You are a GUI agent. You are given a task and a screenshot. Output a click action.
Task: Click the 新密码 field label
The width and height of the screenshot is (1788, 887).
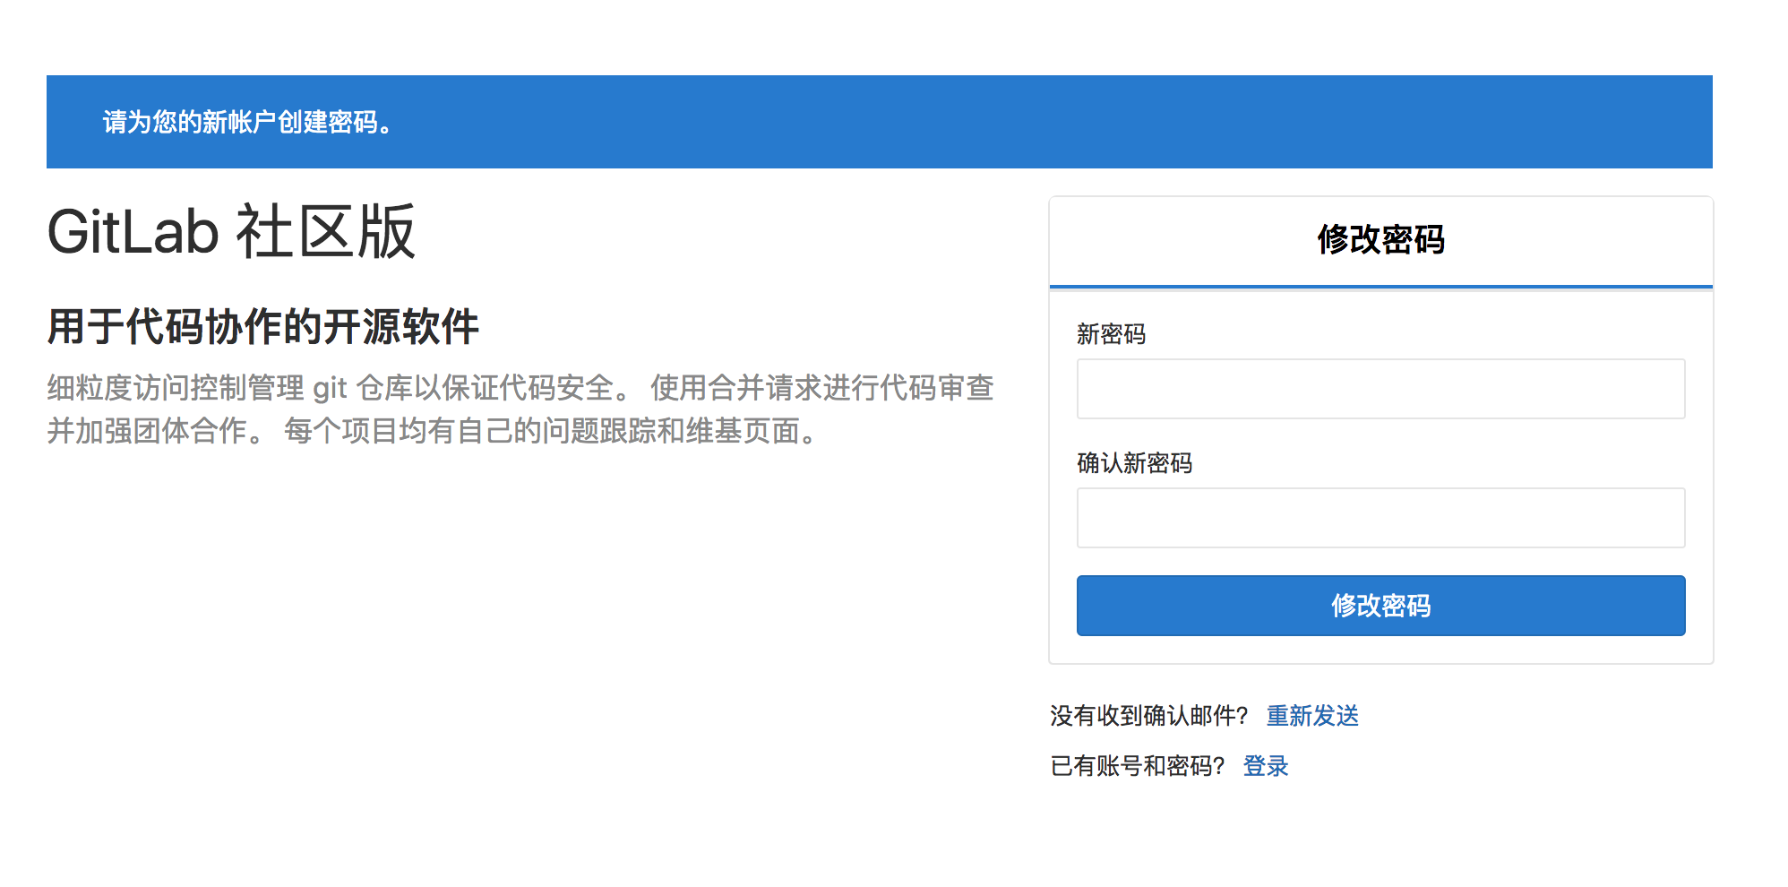coord(1111,334)
